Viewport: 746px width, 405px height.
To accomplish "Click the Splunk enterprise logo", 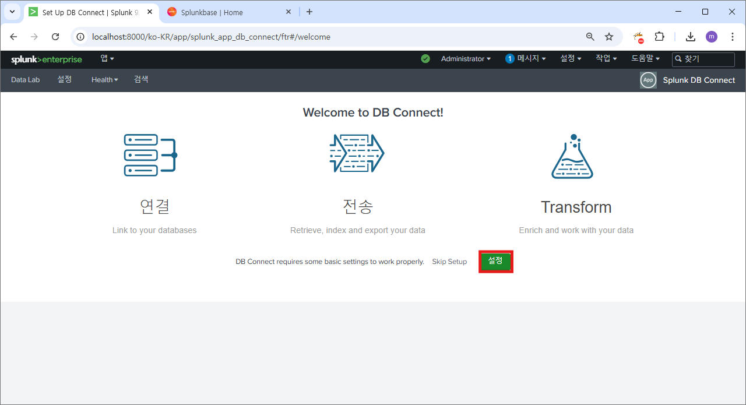I will (47, 59).
